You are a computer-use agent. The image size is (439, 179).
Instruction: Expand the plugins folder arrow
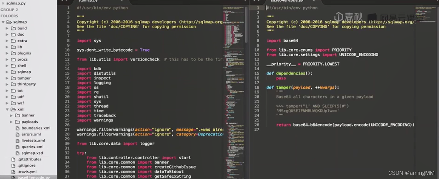tap(7, 53)
